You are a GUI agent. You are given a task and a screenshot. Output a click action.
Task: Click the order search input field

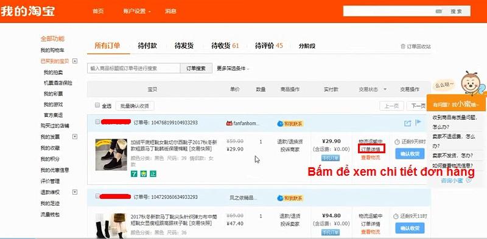133,68
